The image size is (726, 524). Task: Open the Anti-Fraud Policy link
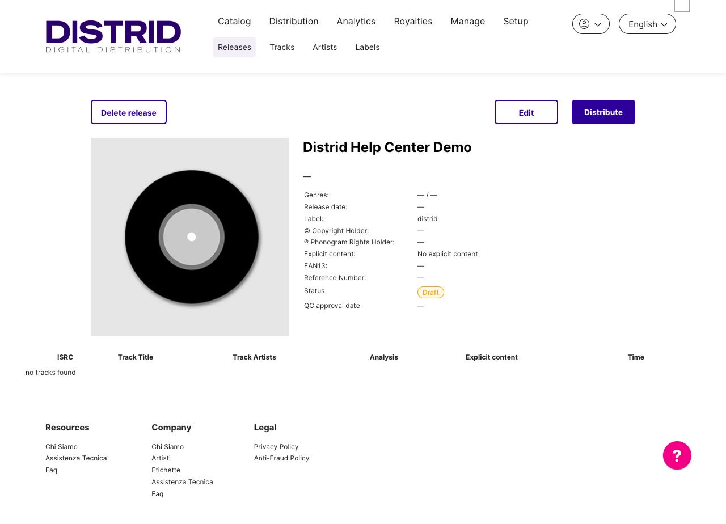pyautogui.click(x=281, y=458)
